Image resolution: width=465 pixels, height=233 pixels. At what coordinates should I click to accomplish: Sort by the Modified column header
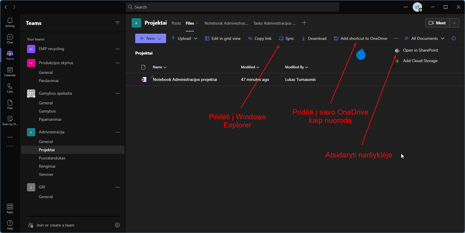(250, 67)
